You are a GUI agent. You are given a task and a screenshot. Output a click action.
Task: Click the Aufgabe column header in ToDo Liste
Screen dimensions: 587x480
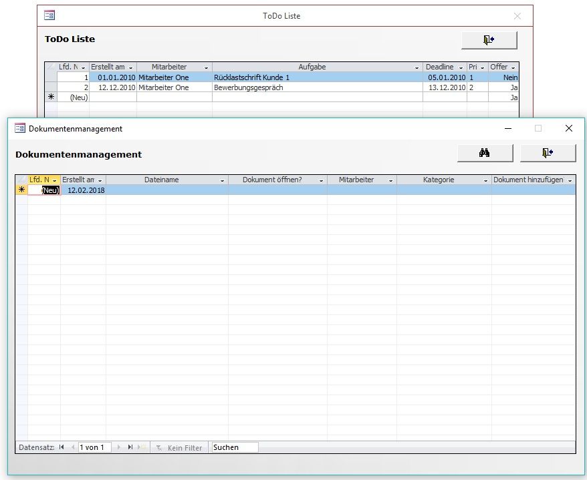(x=317, y=67)
